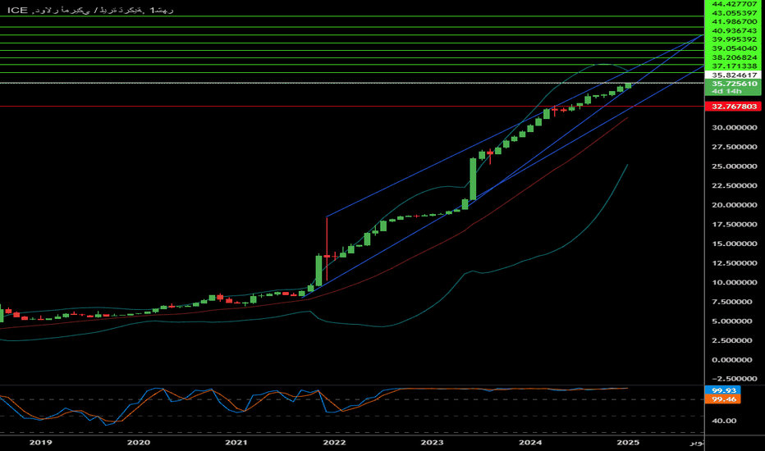
Task: Click the 2.500000 axis value
Action: coord(732,340)
